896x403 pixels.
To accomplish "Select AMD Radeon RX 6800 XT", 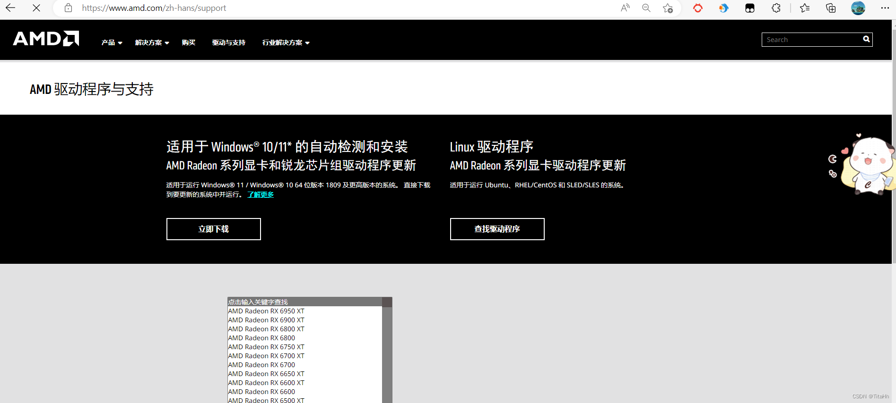I will (266, 329).
